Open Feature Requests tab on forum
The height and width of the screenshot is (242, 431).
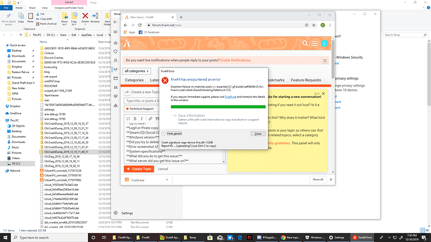pyautogui.click(x=306, y=80)
